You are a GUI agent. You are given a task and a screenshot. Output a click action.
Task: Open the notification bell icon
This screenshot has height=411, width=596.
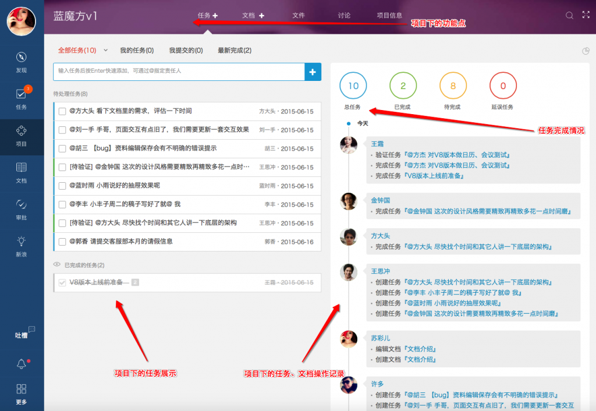[22, 364]
